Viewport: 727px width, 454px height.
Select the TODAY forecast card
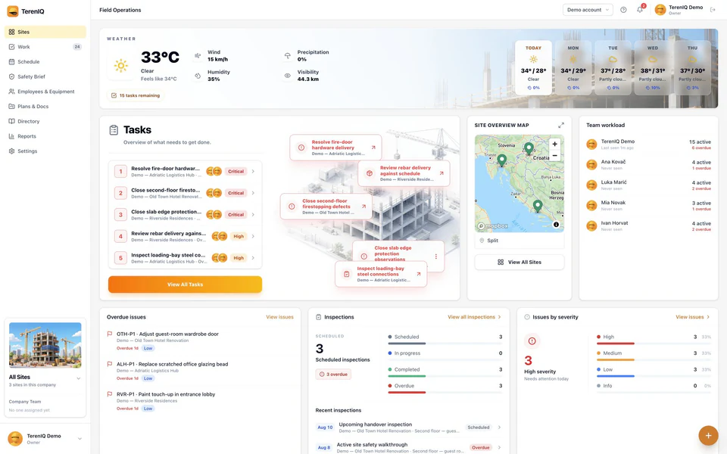[533, 67]
